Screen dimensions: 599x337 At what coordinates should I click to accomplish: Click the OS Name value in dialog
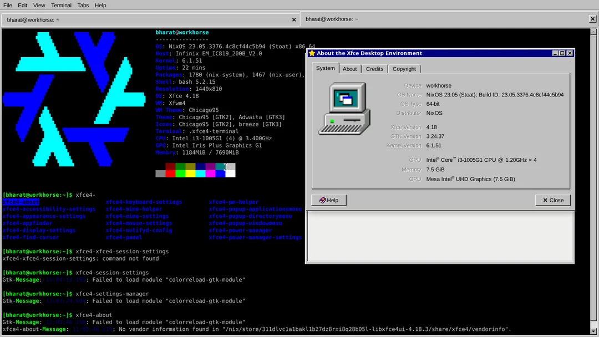495,95
